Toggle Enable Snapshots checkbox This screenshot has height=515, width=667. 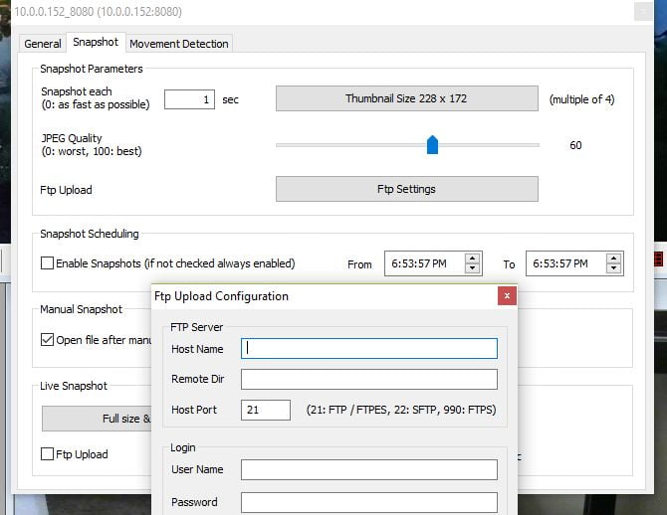[47, 263]
